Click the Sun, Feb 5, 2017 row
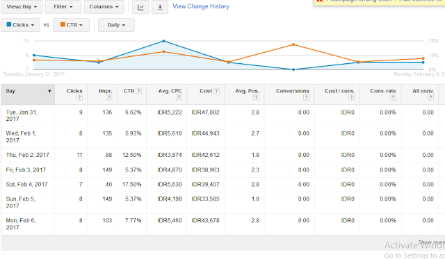Screen dimensions: 445x259 pyautogui.click(x=222, y=202)
